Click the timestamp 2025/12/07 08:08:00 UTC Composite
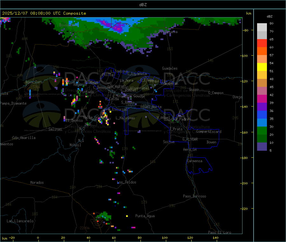 [44, 13]
